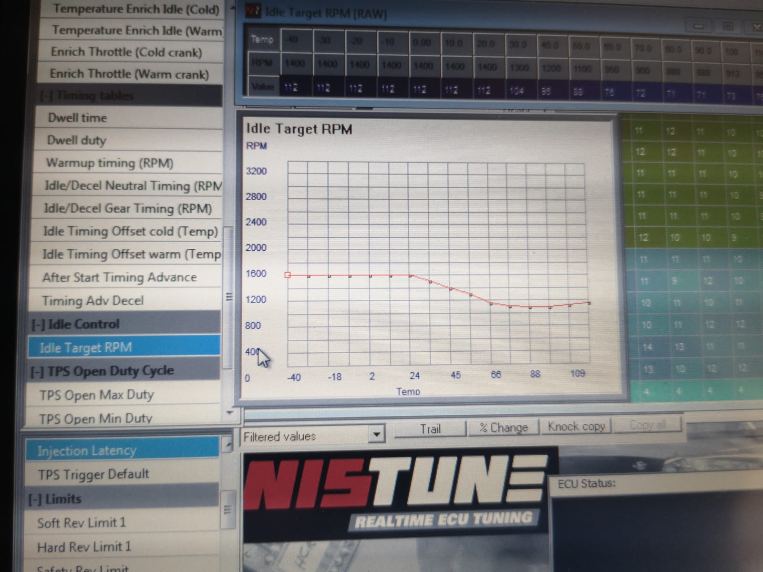
Task: Click the upper tree scrollbar thumb
Action: point(229,296)
